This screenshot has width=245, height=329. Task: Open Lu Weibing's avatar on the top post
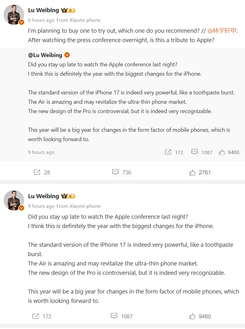[14, 15]
